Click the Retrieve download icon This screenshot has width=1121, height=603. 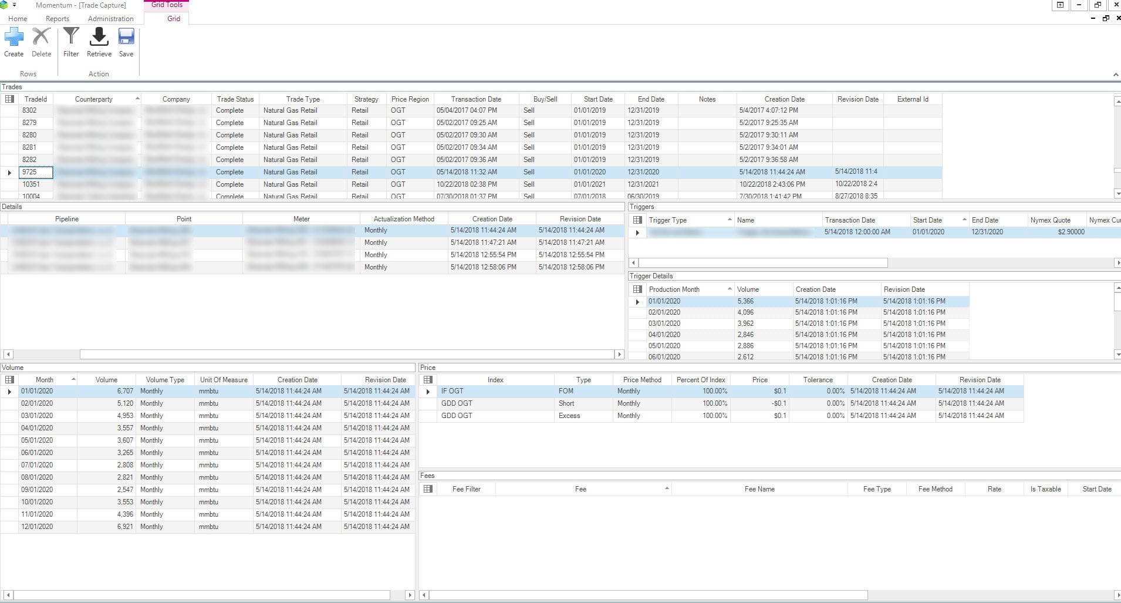[x=99, y=37]
